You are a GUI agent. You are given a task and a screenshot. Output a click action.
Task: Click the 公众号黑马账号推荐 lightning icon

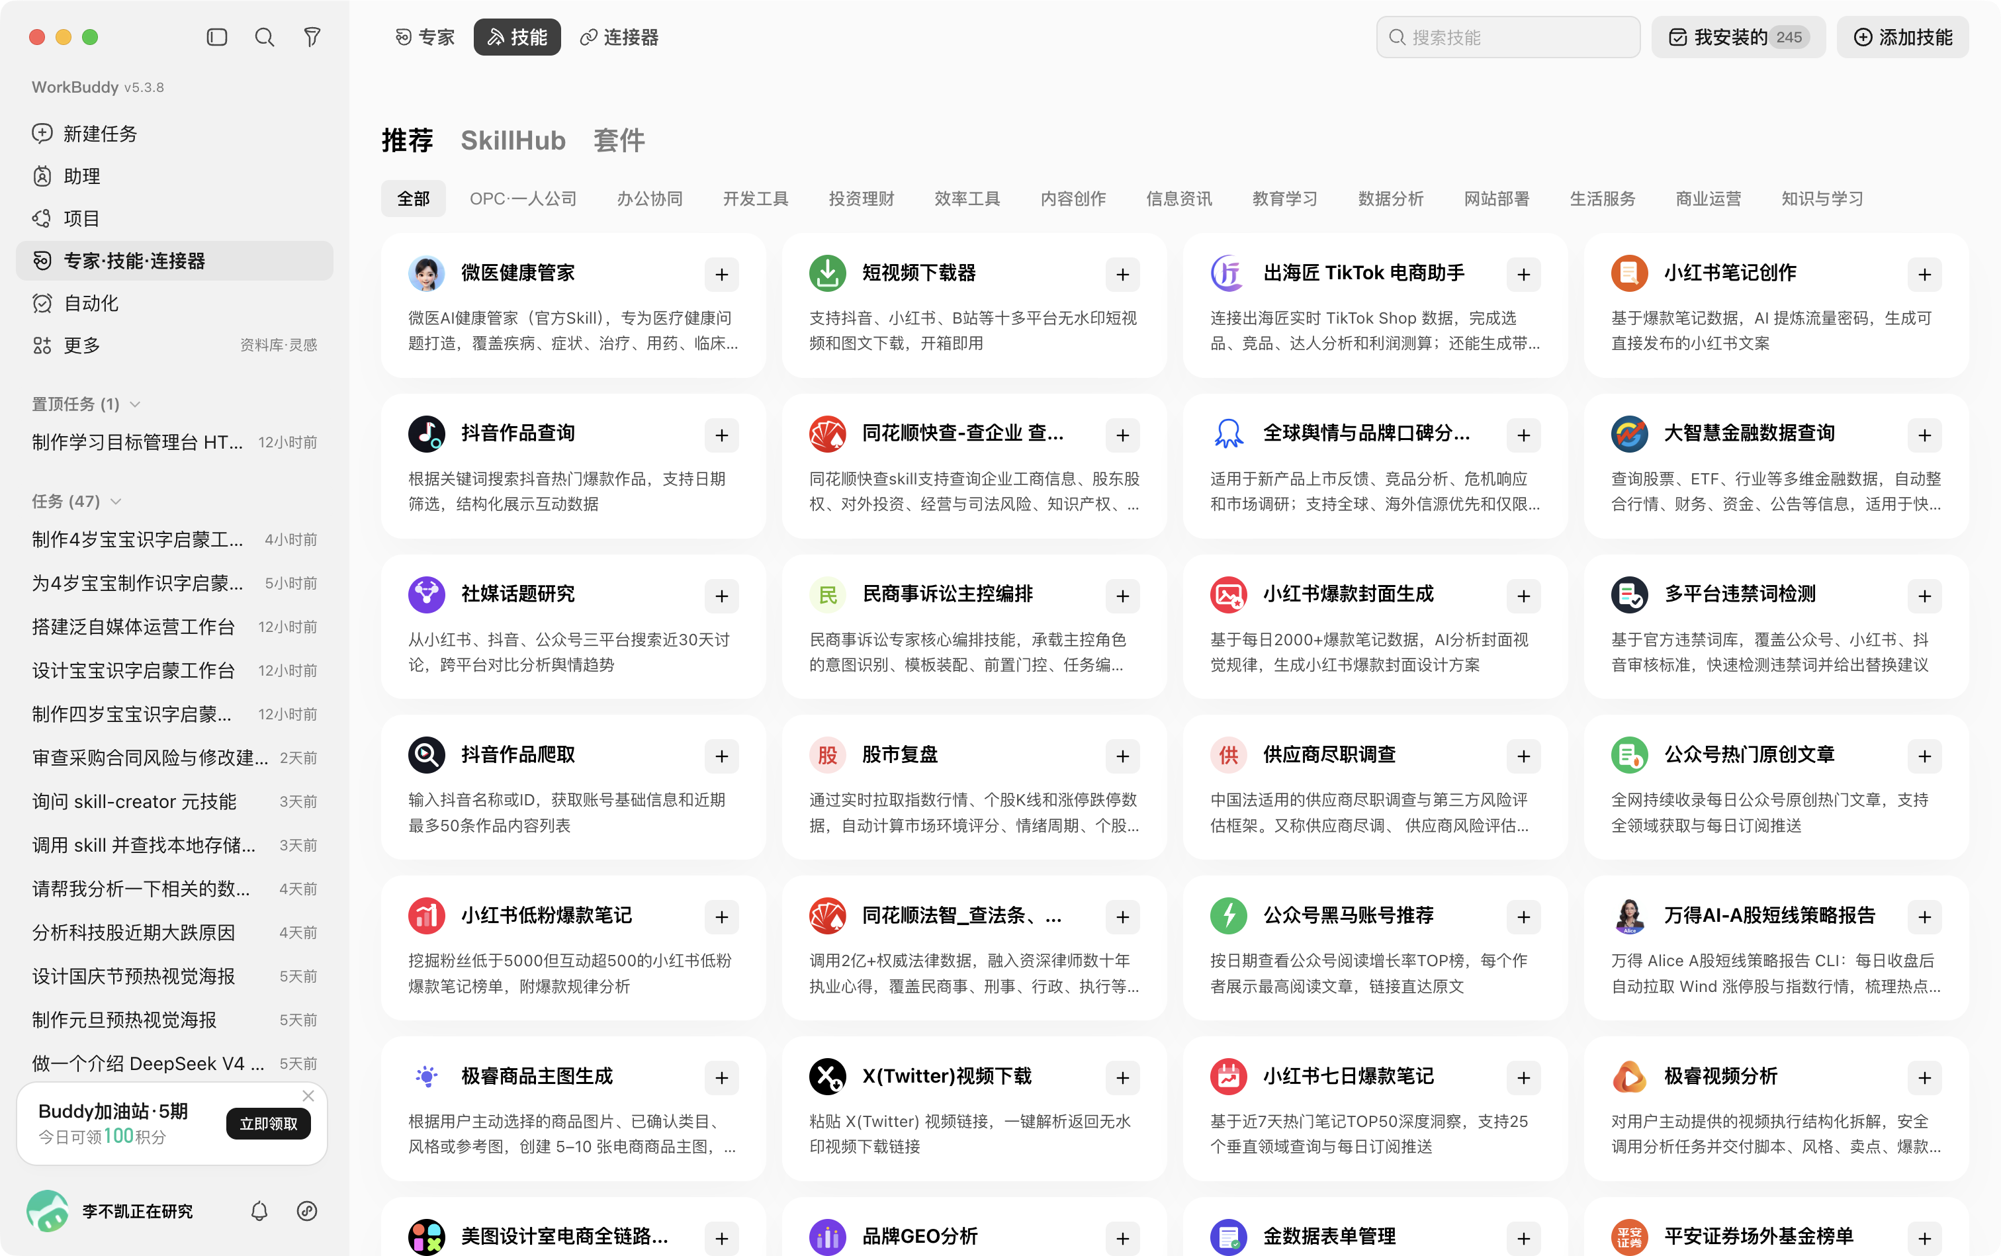[1229, 915]
